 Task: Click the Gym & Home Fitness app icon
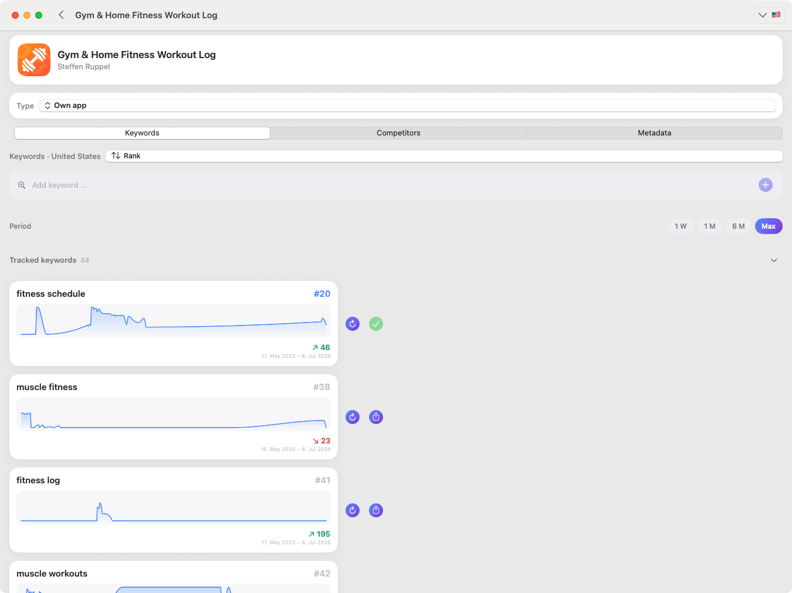click(x=34, y=60)
